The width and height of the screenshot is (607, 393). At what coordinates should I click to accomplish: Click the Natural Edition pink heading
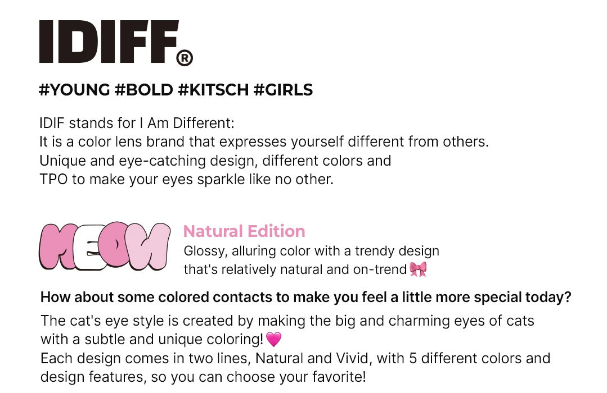pos(244,231)
